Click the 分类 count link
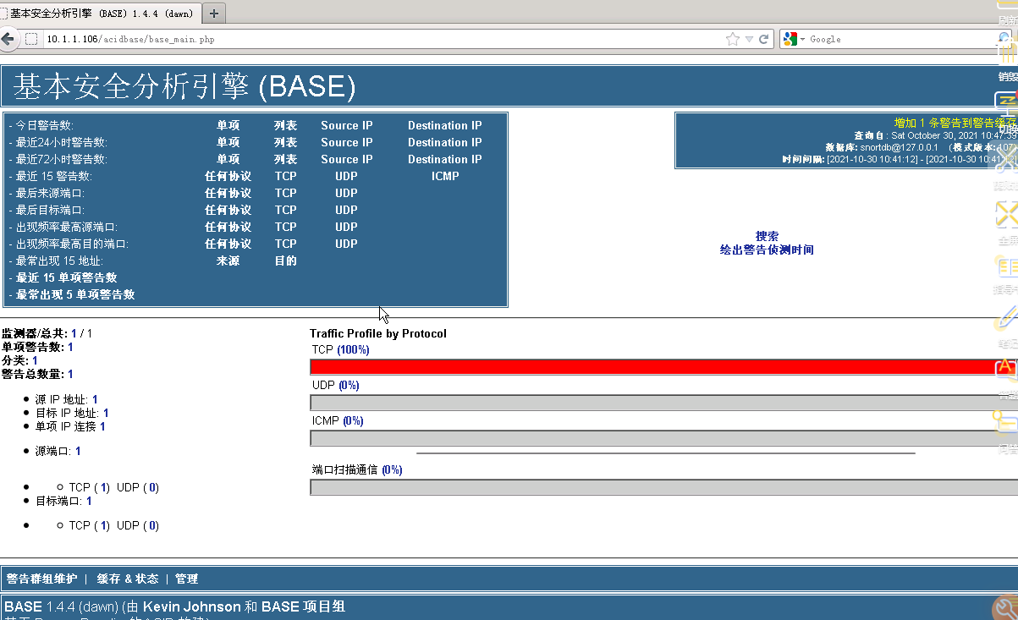 point(35,360)
